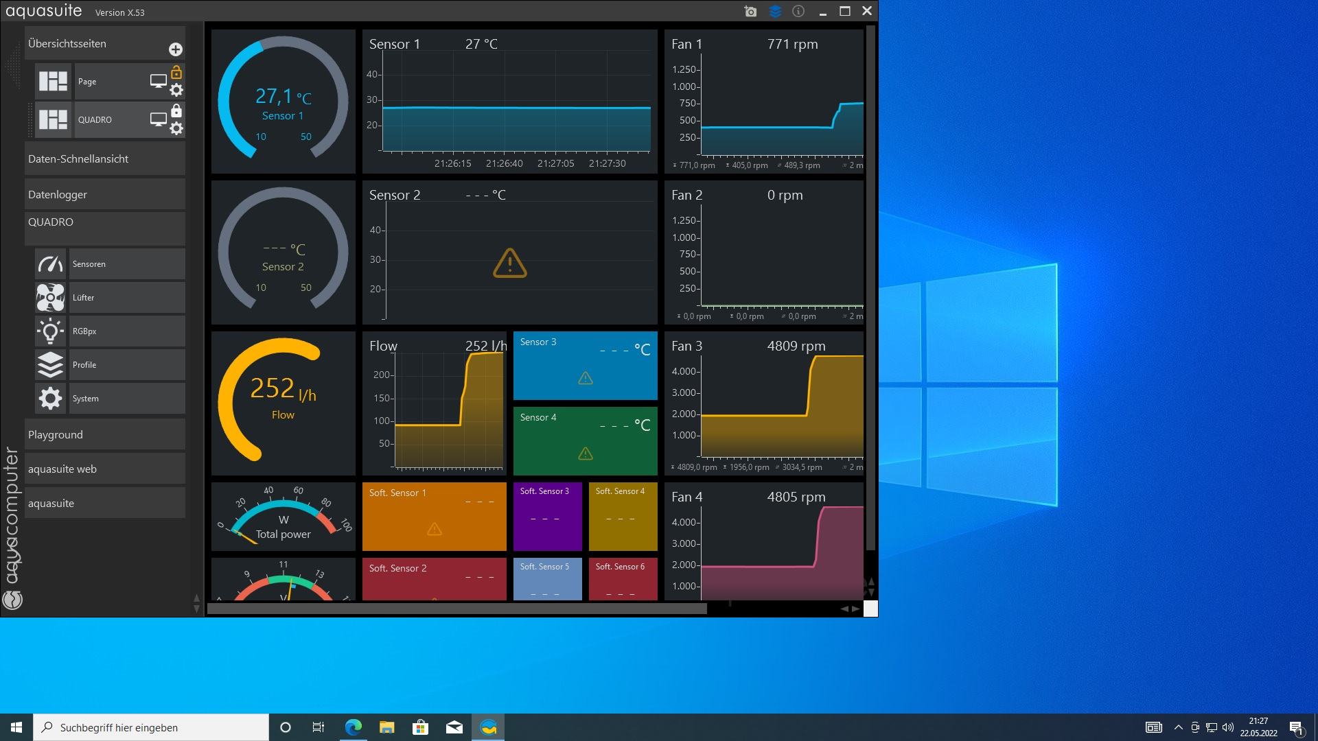The image size is (1318, 741).
Task: Open the System gear section
Action: pos(51,399)
